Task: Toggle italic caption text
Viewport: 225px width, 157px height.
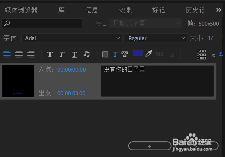Action: click(x=62, y=54)
